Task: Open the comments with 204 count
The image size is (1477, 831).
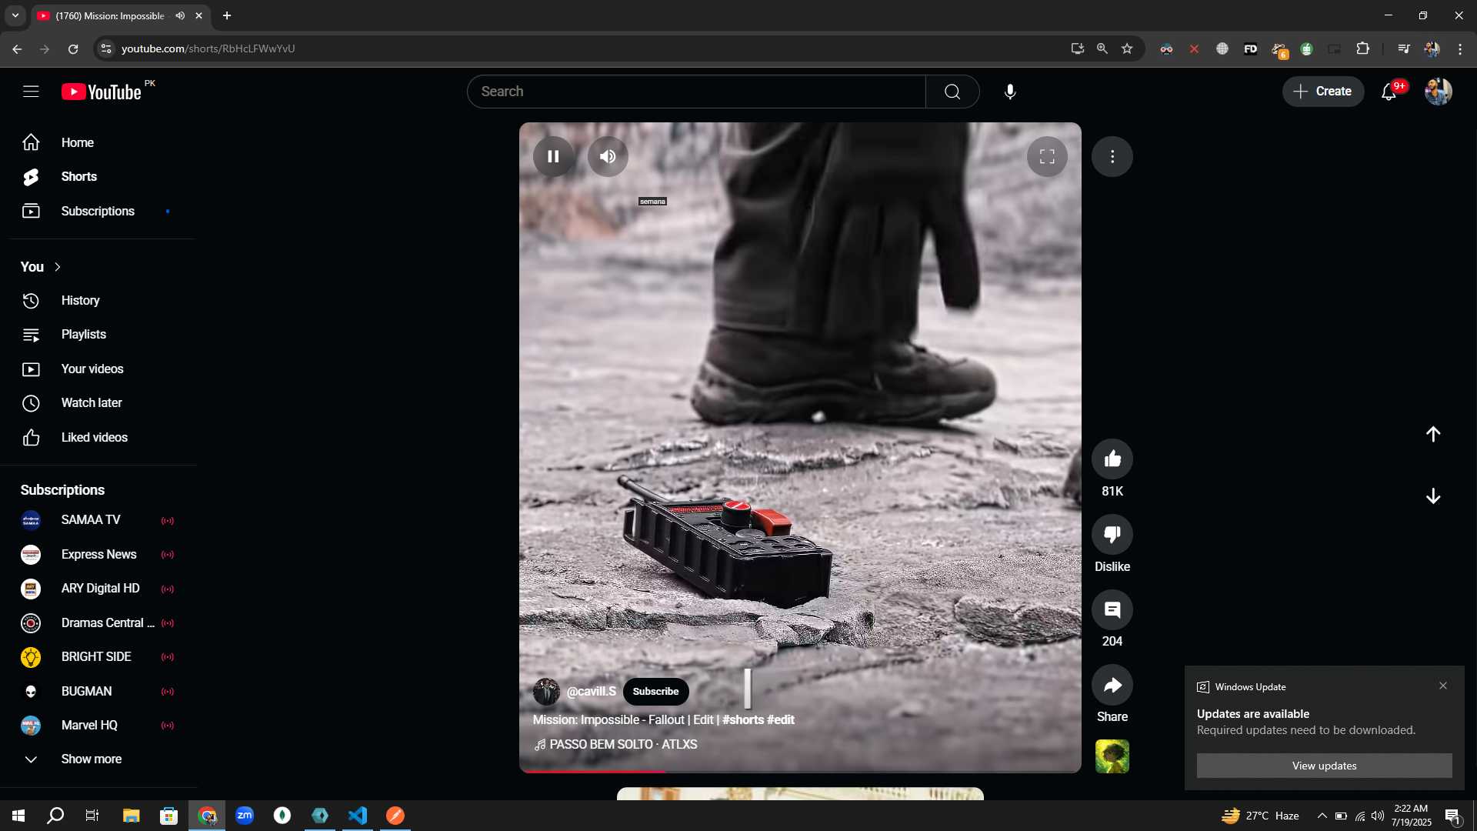Action: pyautogui.click(x=1112, y=610)
